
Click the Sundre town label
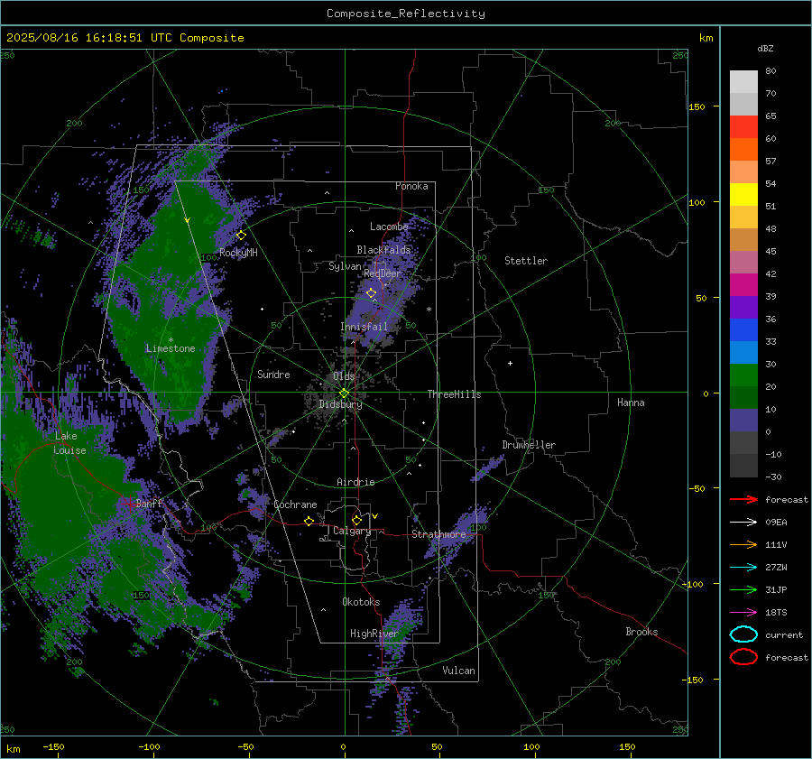[273, 375]
